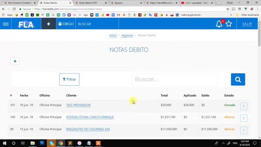The image size is (261, 147).
Task: Open the Filtrar filter button
Action: (x=69, y=79)
